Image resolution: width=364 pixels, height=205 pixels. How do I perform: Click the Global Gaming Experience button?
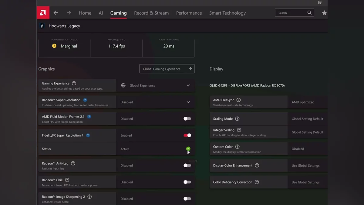167,69
